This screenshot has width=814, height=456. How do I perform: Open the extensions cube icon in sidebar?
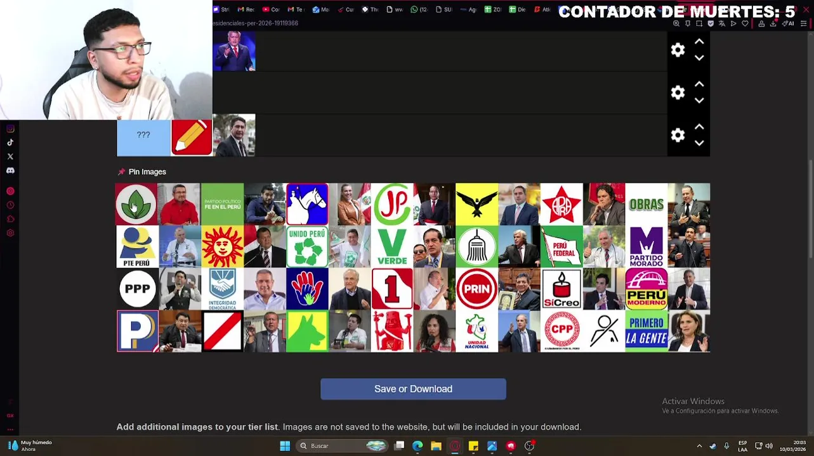coord(10,219)
